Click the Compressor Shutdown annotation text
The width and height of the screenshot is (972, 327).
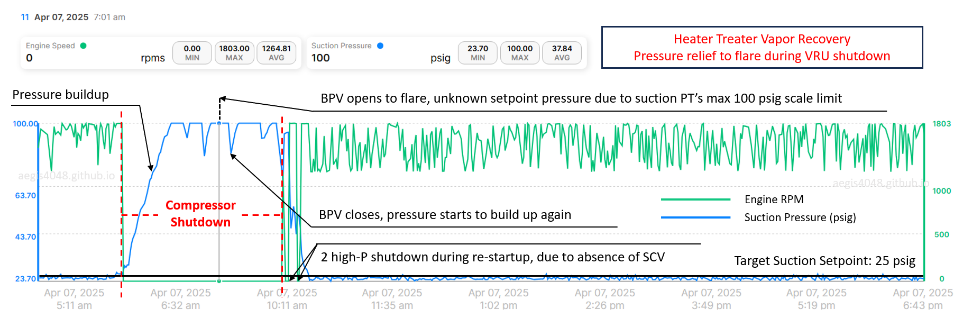pos(200,213)
